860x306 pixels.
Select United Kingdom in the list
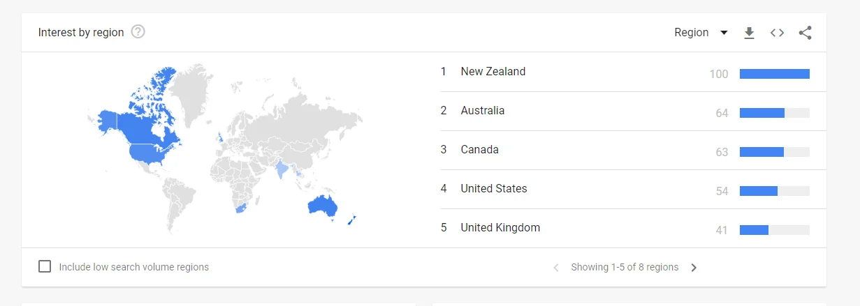500,228
